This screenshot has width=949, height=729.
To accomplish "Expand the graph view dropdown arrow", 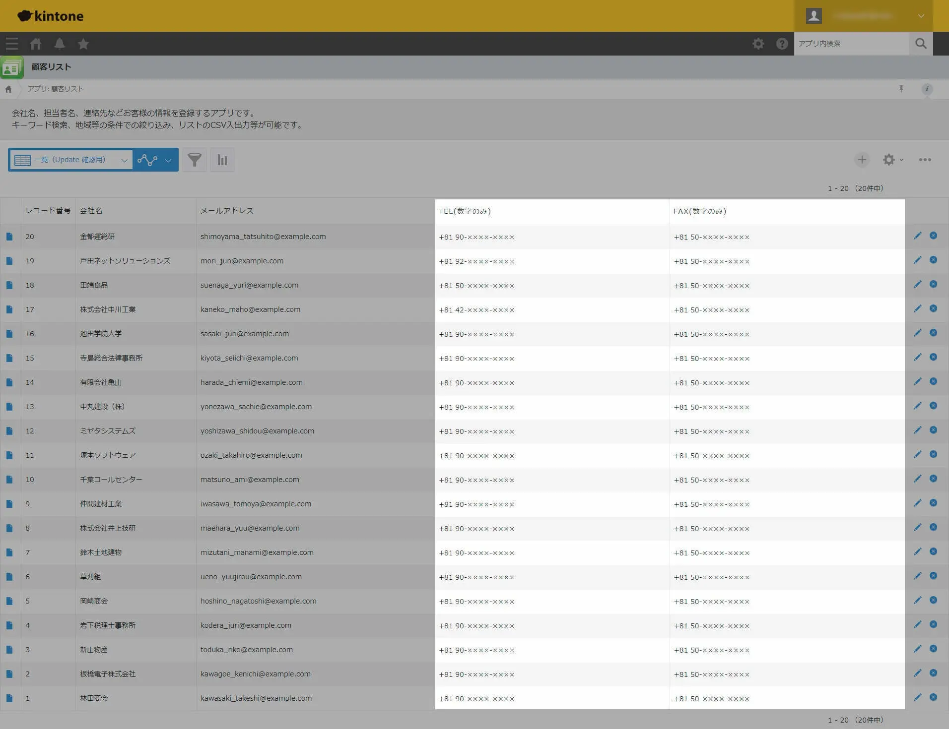I will pos(168,160).
